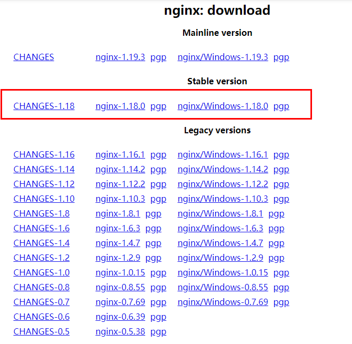Download nginx-1.12.2 source
The image size is (352, 344).
pyautogui.click(x=120, y=184)
